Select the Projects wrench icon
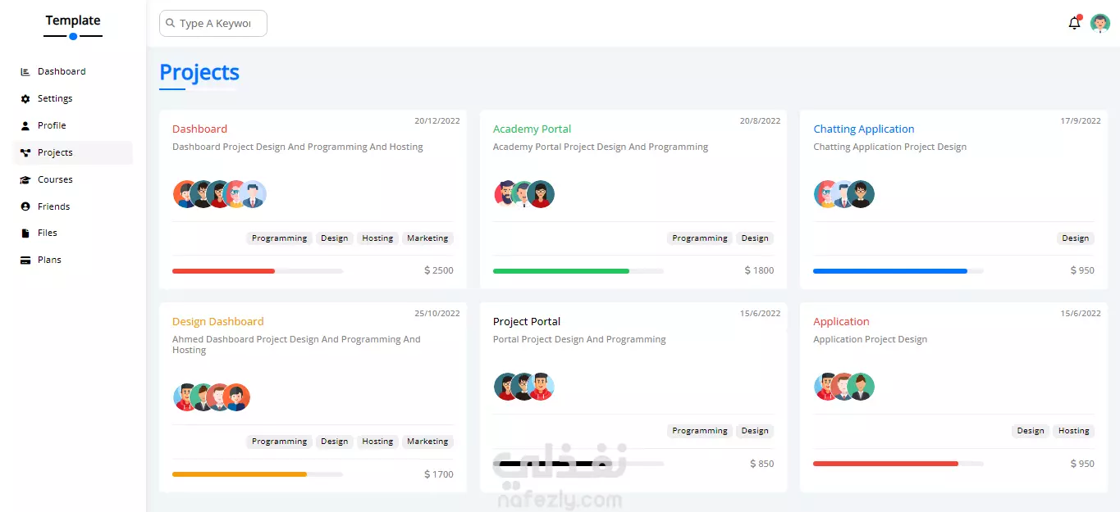 tap(25, 152)
